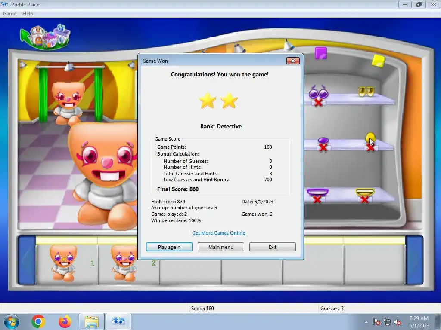
Task: Click the Win percentage: 100% text
Action: pyautogui.click(x=176, y=220)
